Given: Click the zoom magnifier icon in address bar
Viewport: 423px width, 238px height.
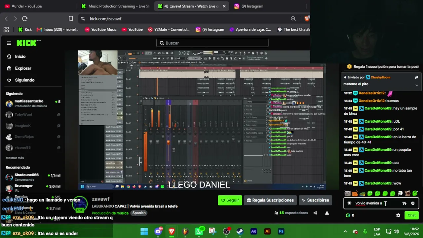Looking at the screenshot, I should point(293,19).
